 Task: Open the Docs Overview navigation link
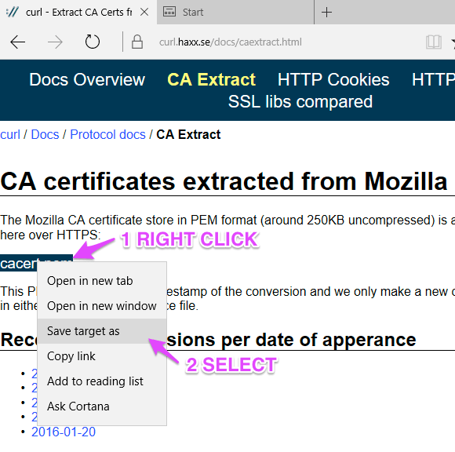click(87, 79)
